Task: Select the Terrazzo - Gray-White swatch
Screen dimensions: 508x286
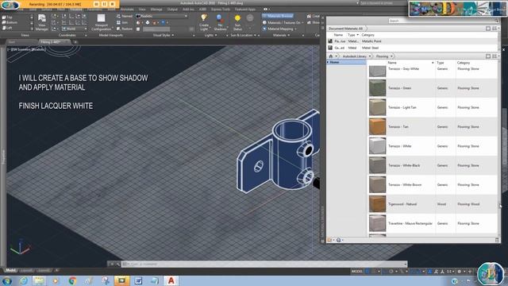Action: pos(378,71)
